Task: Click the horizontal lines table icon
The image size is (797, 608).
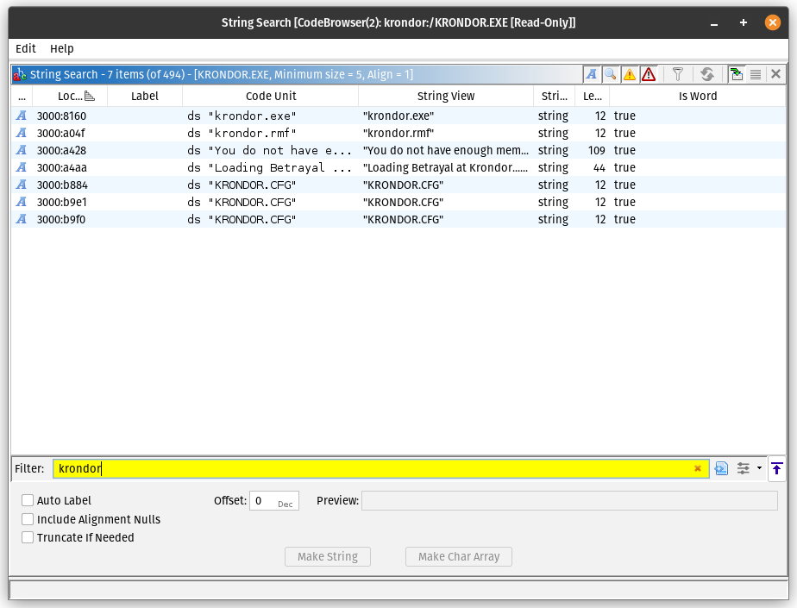Action: coord(755,74)
